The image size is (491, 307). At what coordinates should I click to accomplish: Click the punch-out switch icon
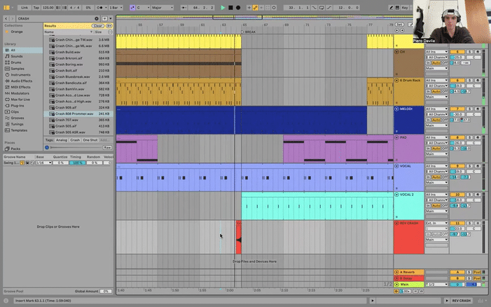coord(329,8)
